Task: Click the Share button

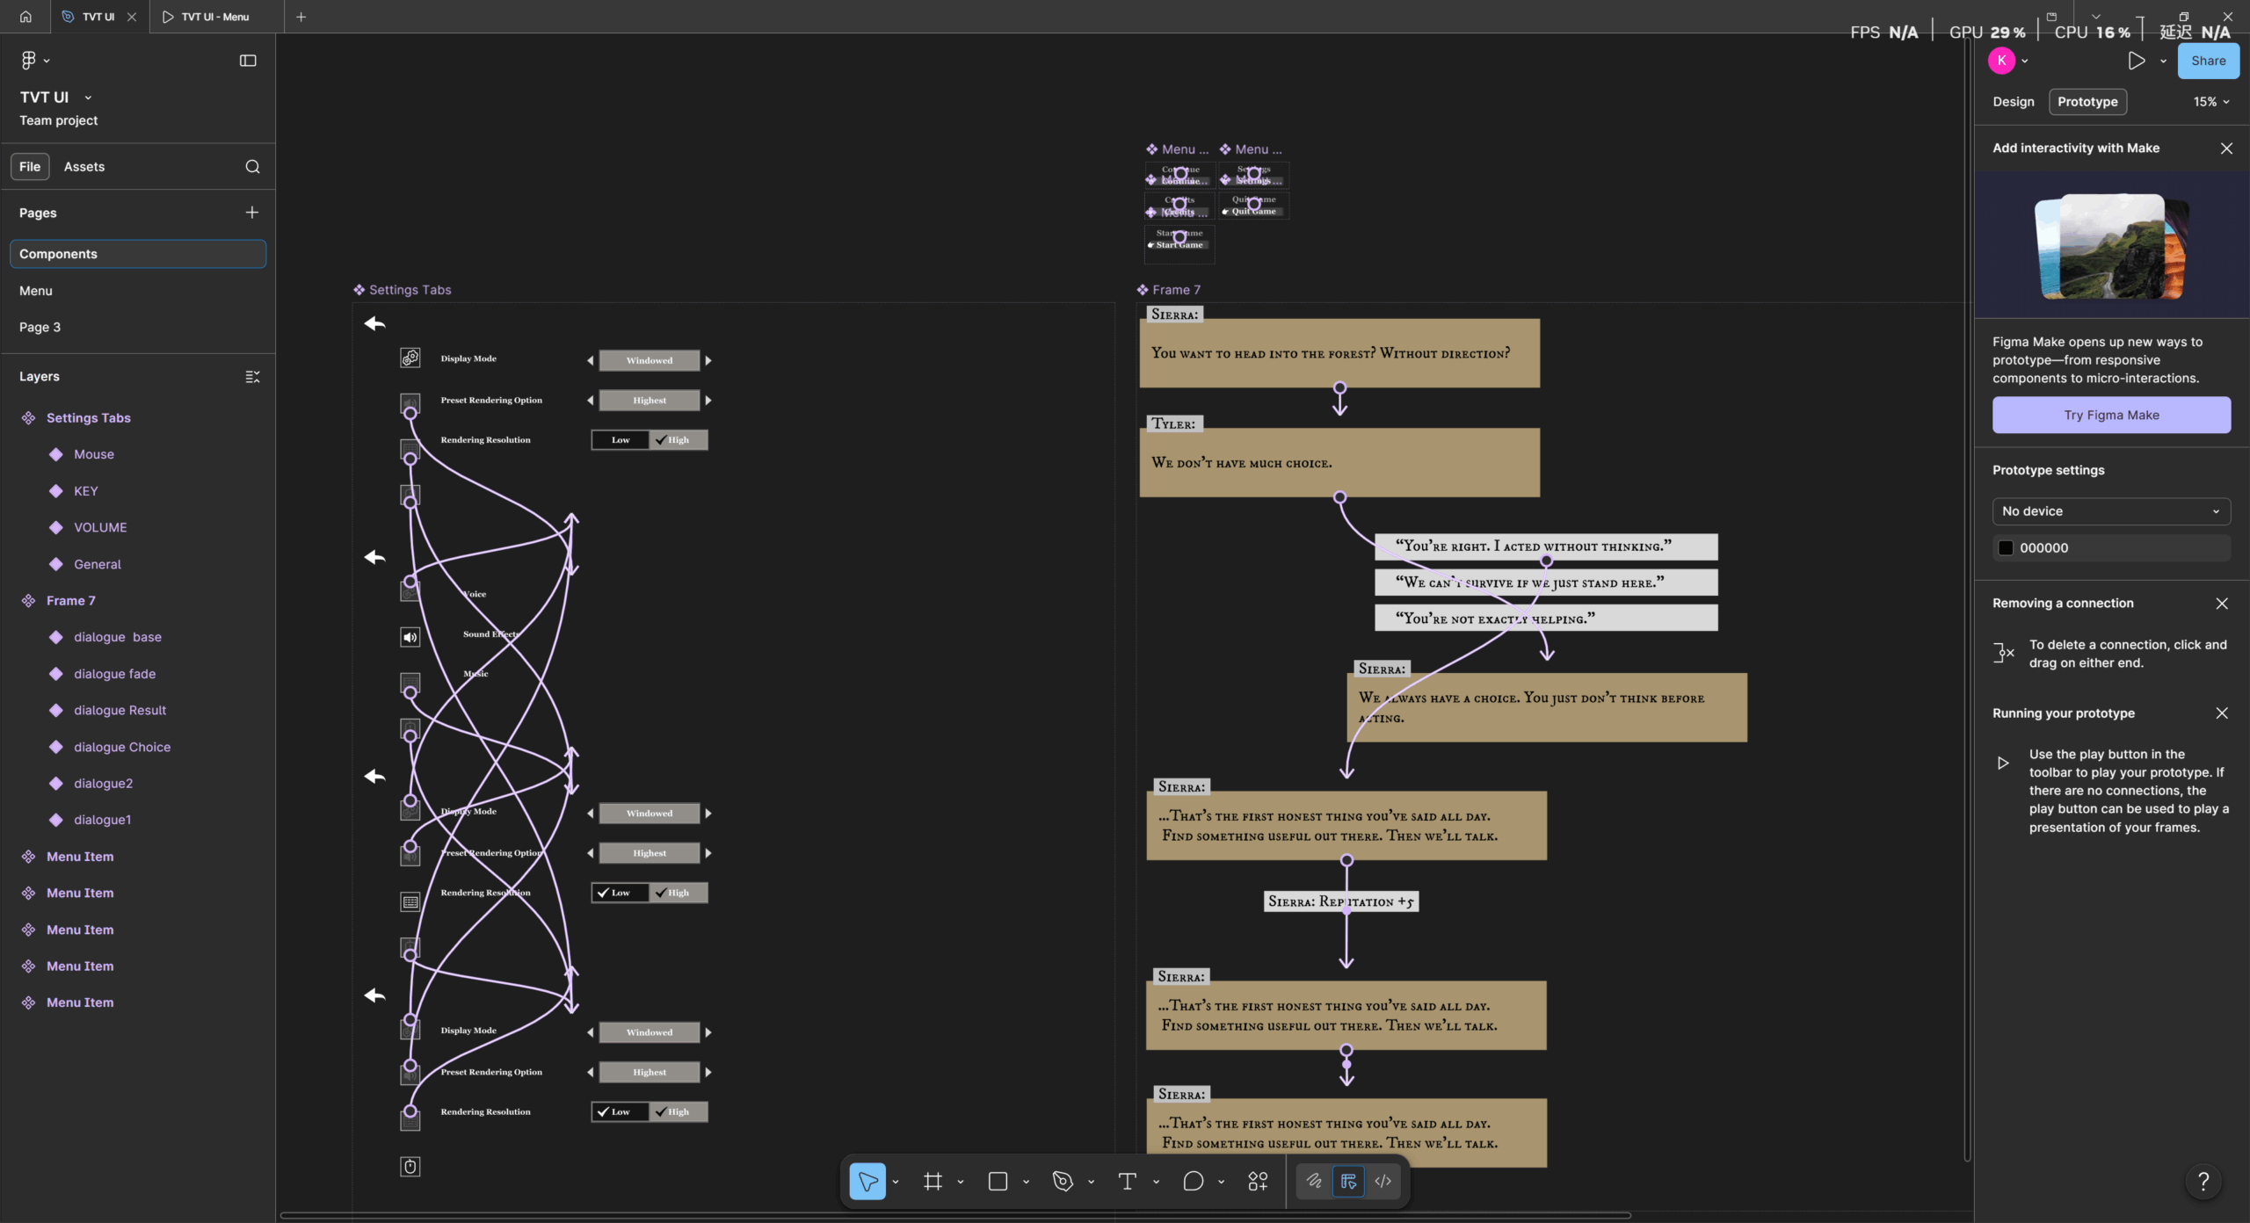Action: [x=2208, y=61]
